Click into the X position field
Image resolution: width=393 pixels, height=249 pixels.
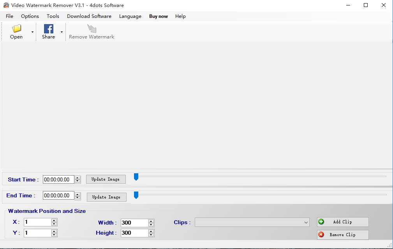(38, 222)
